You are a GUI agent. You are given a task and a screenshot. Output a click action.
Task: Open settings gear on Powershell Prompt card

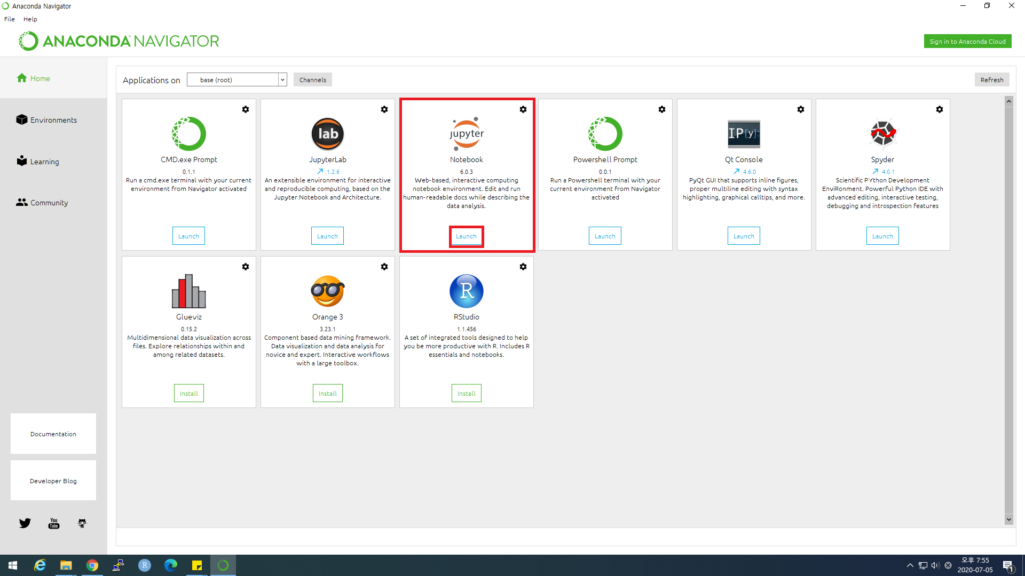[x=662, y=109]
